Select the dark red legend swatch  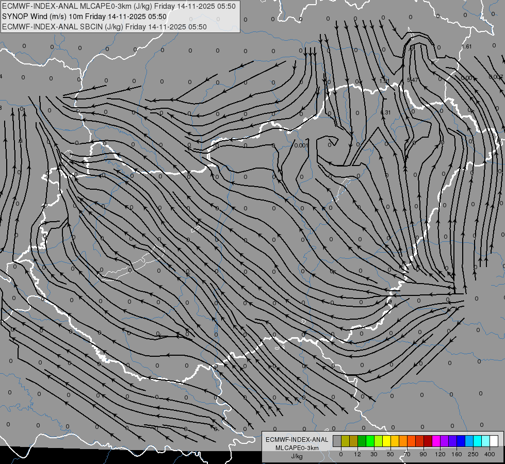[x=428, y=441]
